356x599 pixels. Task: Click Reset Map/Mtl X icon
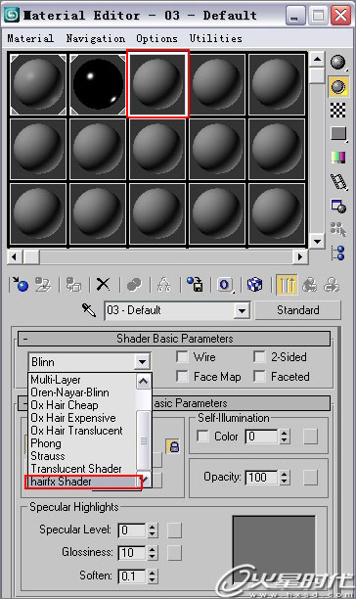point(103,284)
